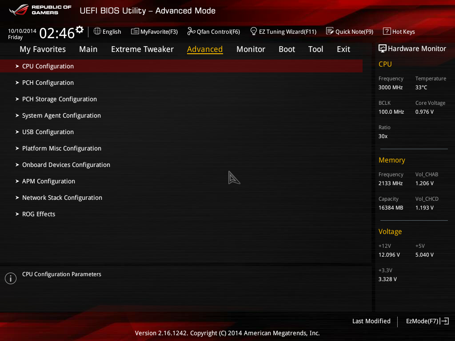Go to the Monitor tab
Viewport: 455px width, 341px height.
pyautogui.click(x=251, y=49)
